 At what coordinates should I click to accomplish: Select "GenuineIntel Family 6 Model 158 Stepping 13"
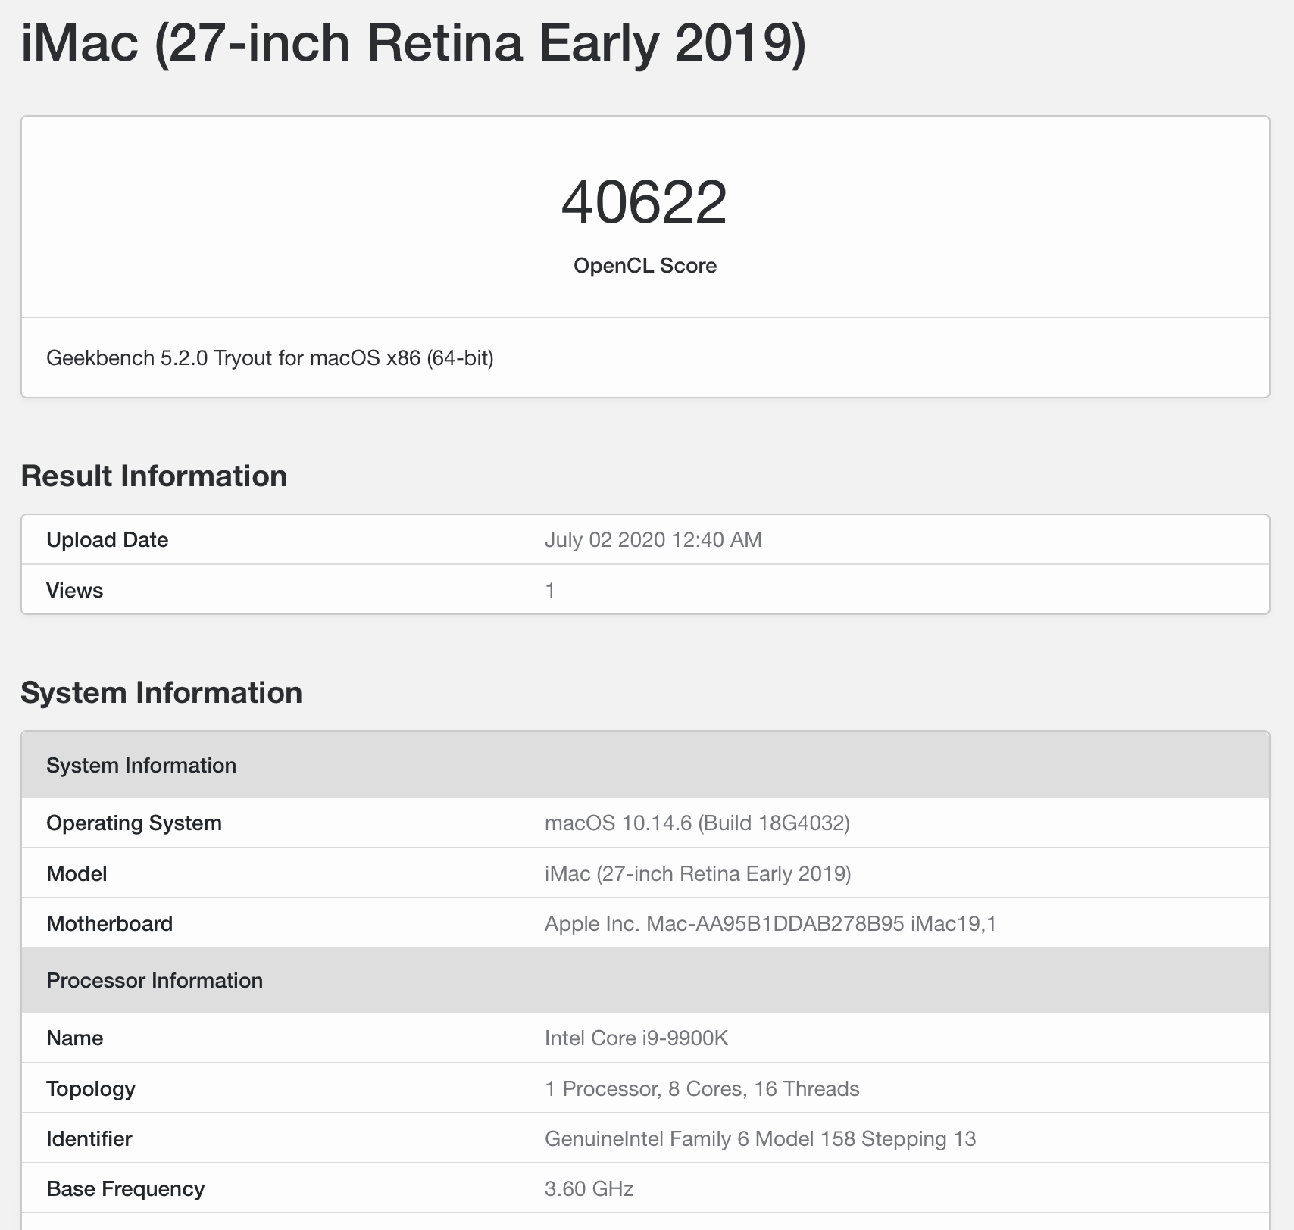(761, 1139)
